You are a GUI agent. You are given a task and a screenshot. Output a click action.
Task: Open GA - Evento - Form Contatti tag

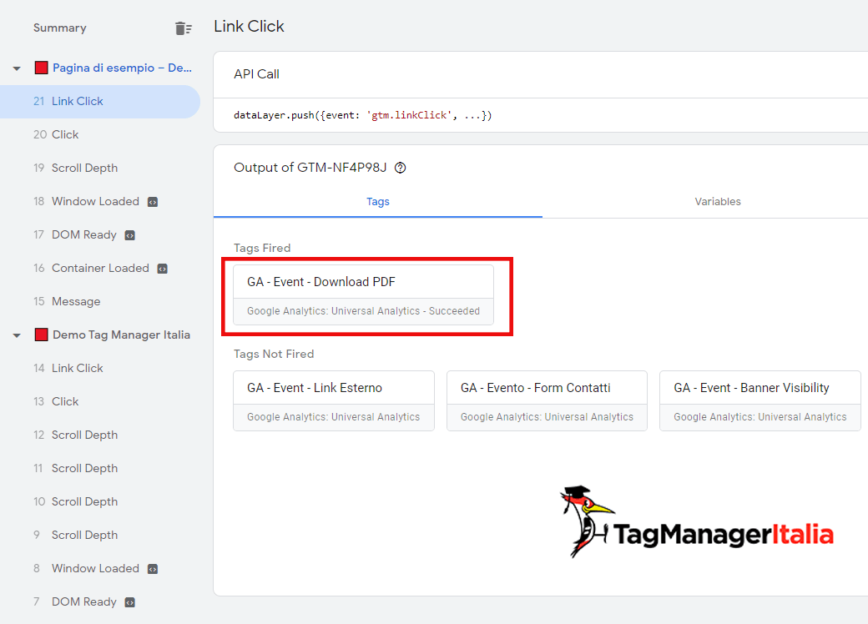click(x=547, y=400)
